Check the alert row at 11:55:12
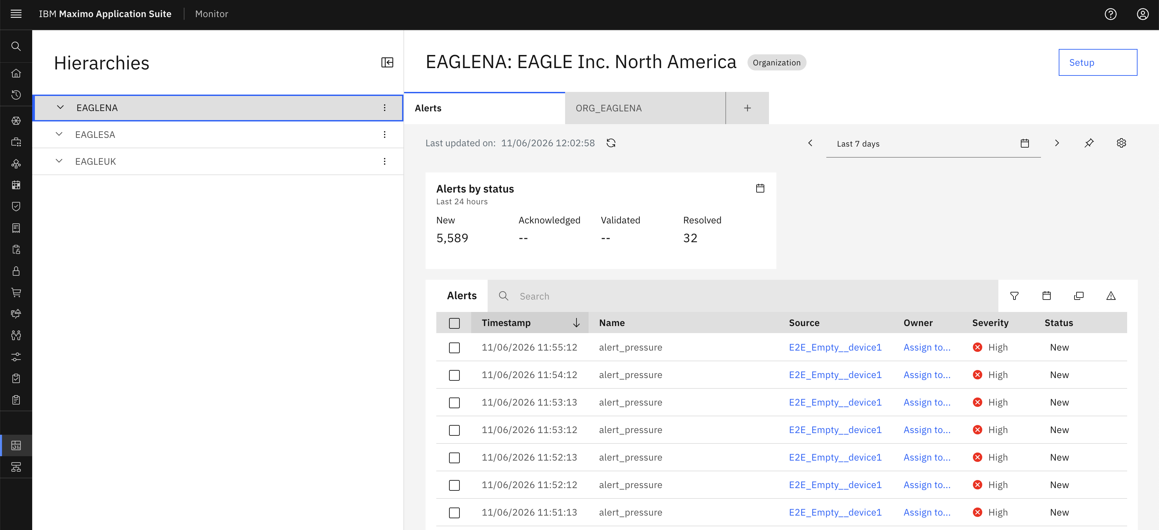Image resolution: width=1159 pixels, height=530 pixels. (454, 348)
